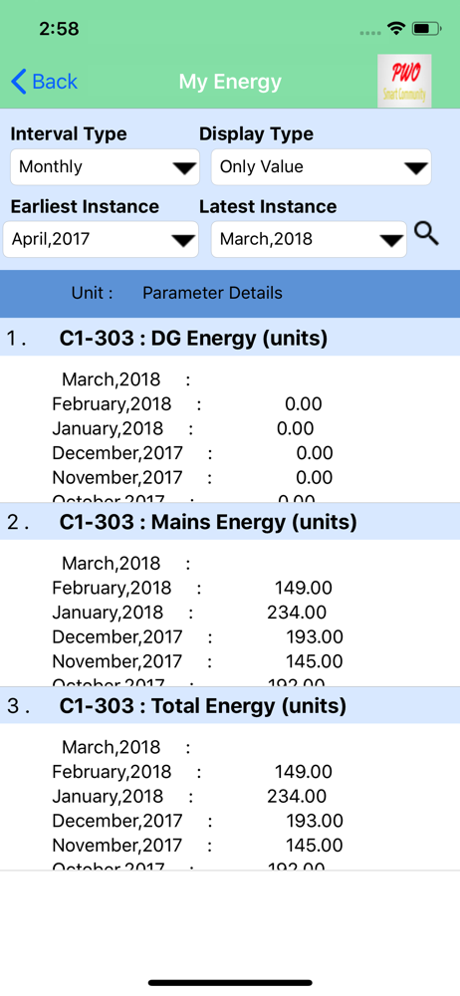This screenshot has height=996, width=460.
Task: Check the Wi-Fi status icon
Action: tap(397, 29)
